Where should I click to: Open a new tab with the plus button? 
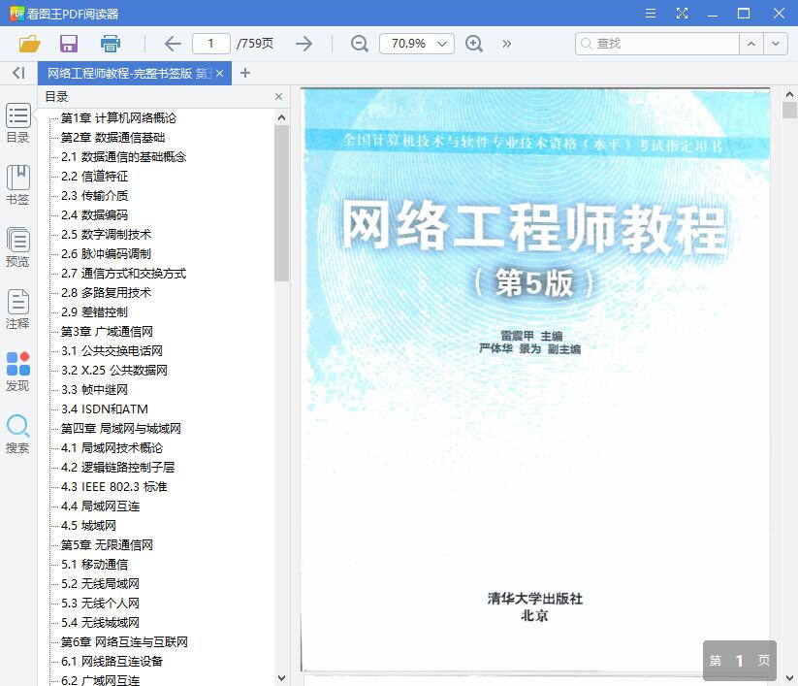[x=244, y=73]
